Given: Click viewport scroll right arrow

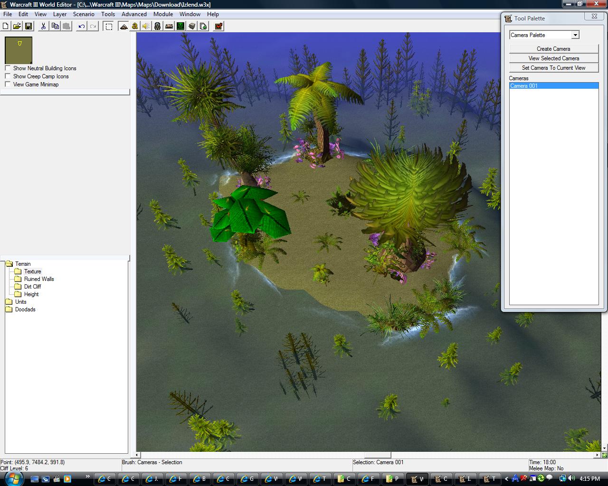Looking at the screenshot, I should (x=598, y=455).
